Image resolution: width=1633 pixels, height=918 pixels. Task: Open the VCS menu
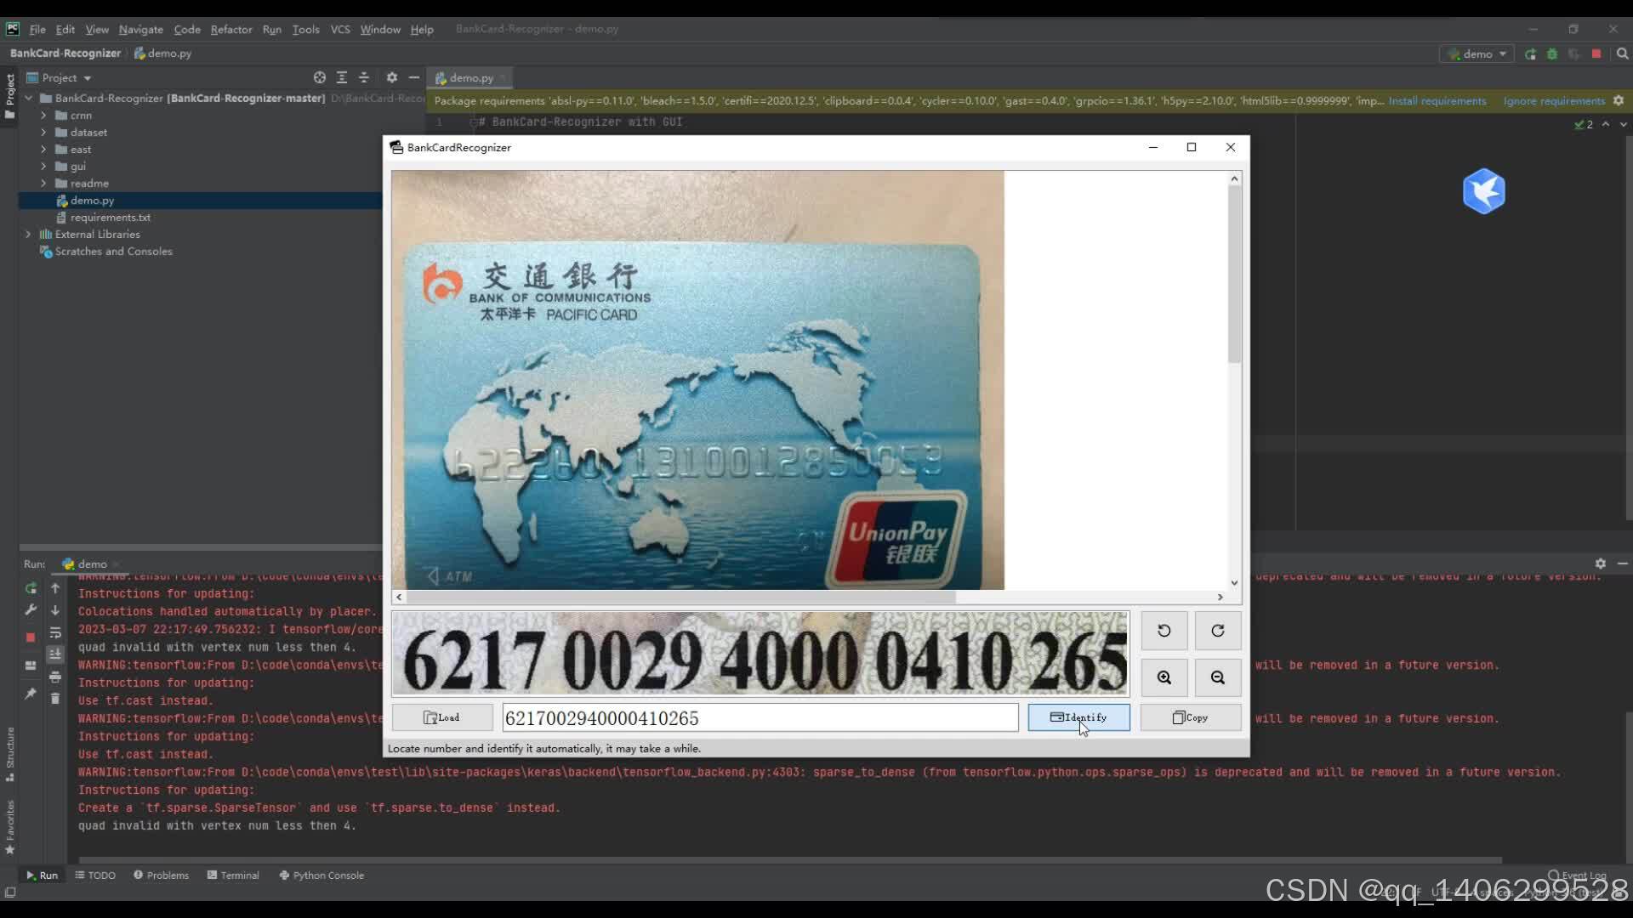point(340,29)
